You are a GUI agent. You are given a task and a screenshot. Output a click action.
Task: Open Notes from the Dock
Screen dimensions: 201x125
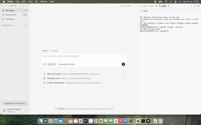pyautogui.click(x=76, y=121)
